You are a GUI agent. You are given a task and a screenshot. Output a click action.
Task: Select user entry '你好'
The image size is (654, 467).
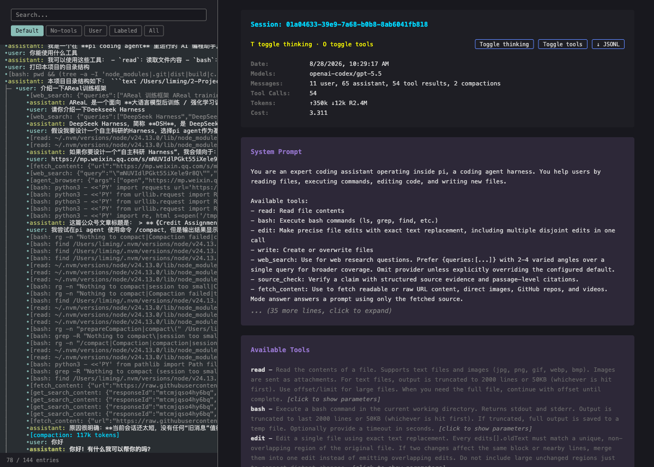(122, 442)
